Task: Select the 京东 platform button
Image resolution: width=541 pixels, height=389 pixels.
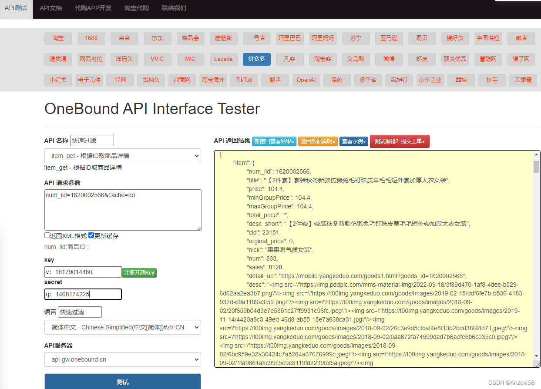Action: click(158, 38)
